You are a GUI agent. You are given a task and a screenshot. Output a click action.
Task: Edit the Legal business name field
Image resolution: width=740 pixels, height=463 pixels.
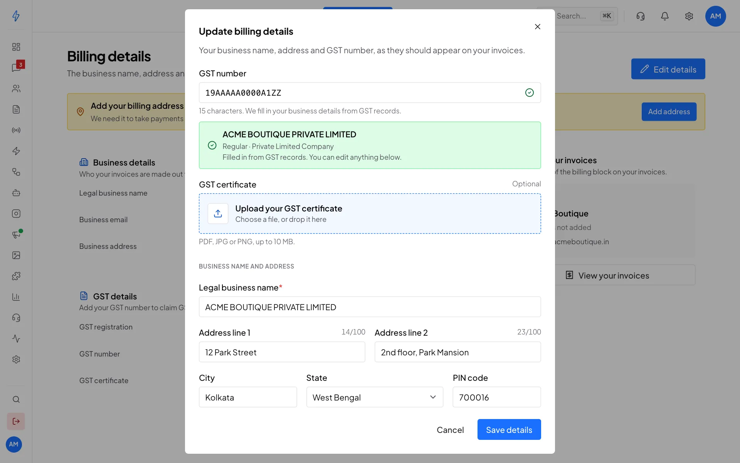click(370, 307)
